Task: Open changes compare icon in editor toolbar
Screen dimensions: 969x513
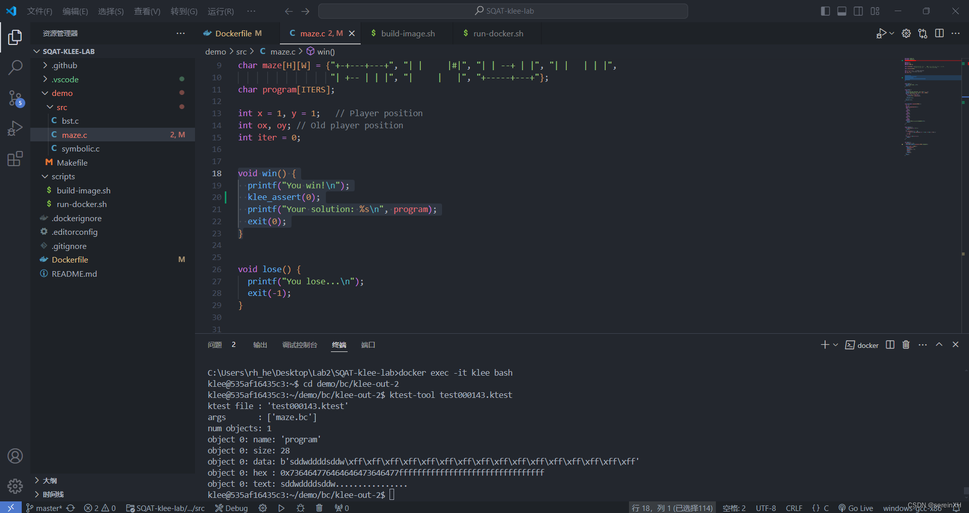Action: pos(923,33)
